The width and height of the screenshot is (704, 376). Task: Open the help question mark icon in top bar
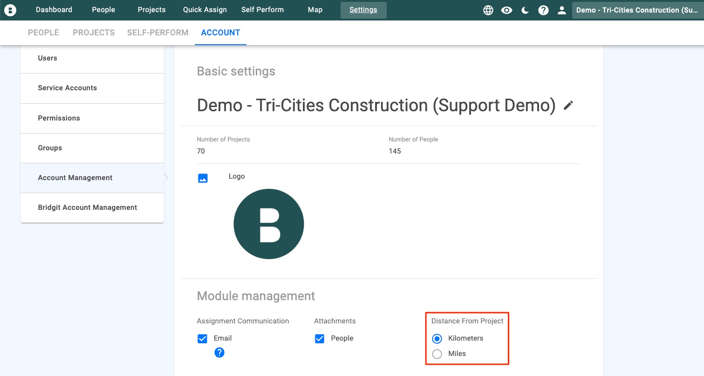coord(543,10)
